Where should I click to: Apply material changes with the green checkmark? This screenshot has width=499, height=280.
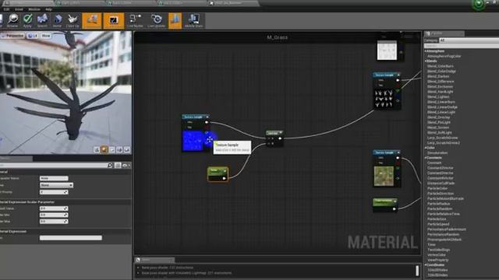tap(28, 21)
